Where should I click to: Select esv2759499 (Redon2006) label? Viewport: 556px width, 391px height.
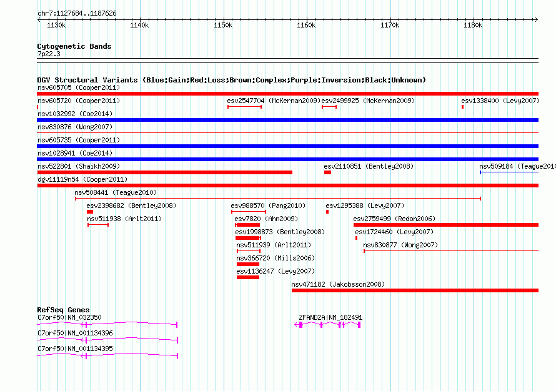[x=394, y=219]
